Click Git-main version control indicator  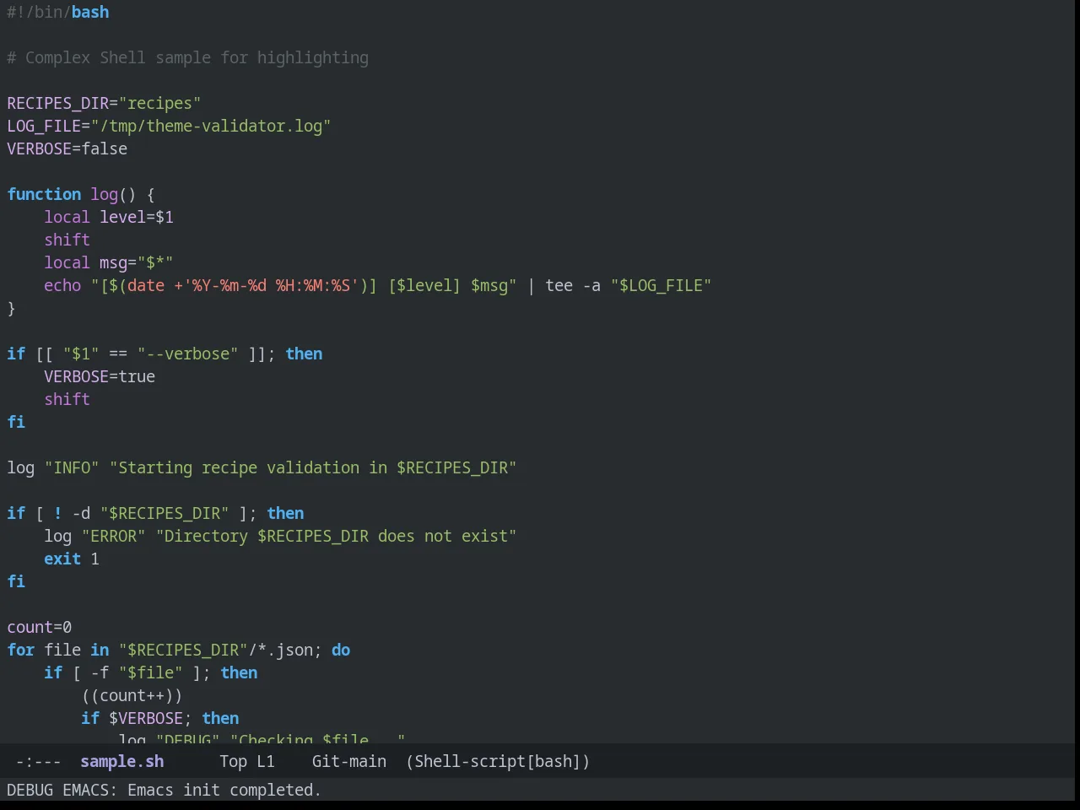point(349,761)
